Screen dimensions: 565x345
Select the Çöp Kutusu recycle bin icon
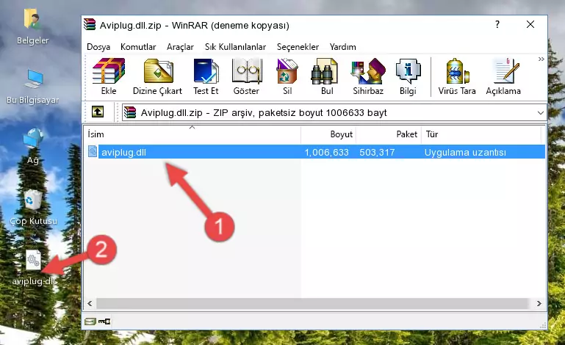[33, 207]
